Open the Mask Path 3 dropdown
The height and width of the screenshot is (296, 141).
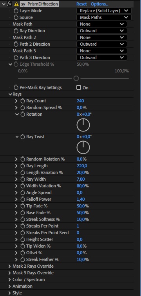102,51
